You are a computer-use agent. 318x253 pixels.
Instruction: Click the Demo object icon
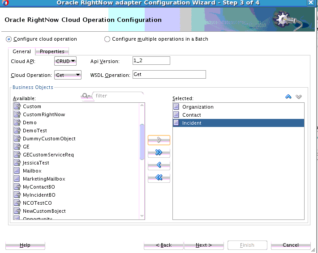coord(17,122)
